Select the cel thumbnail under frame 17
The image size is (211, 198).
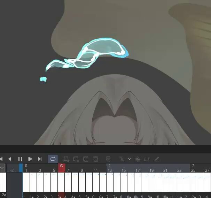138,182
